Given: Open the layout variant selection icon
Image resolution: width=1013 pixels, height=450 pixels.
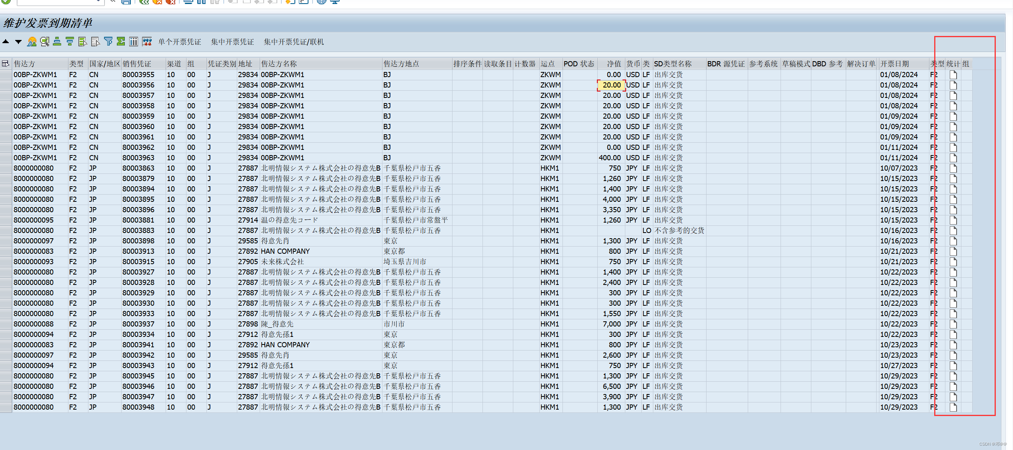Looking at the screenshot, I should 147,42.
